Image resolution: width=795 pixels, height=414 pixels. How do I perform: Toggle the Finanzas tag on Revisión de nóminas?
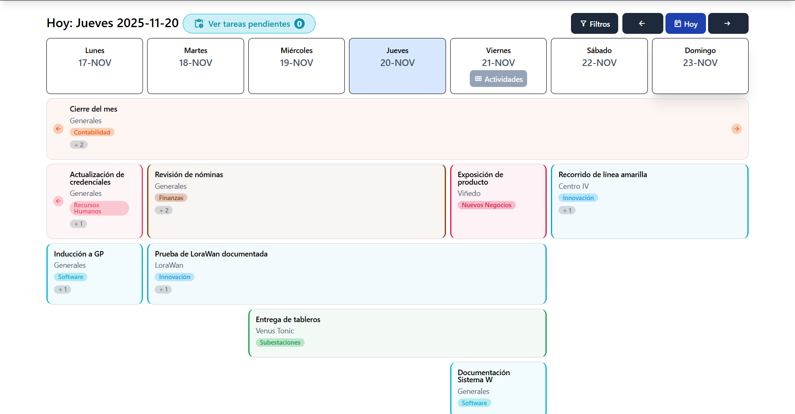(171, 198)
